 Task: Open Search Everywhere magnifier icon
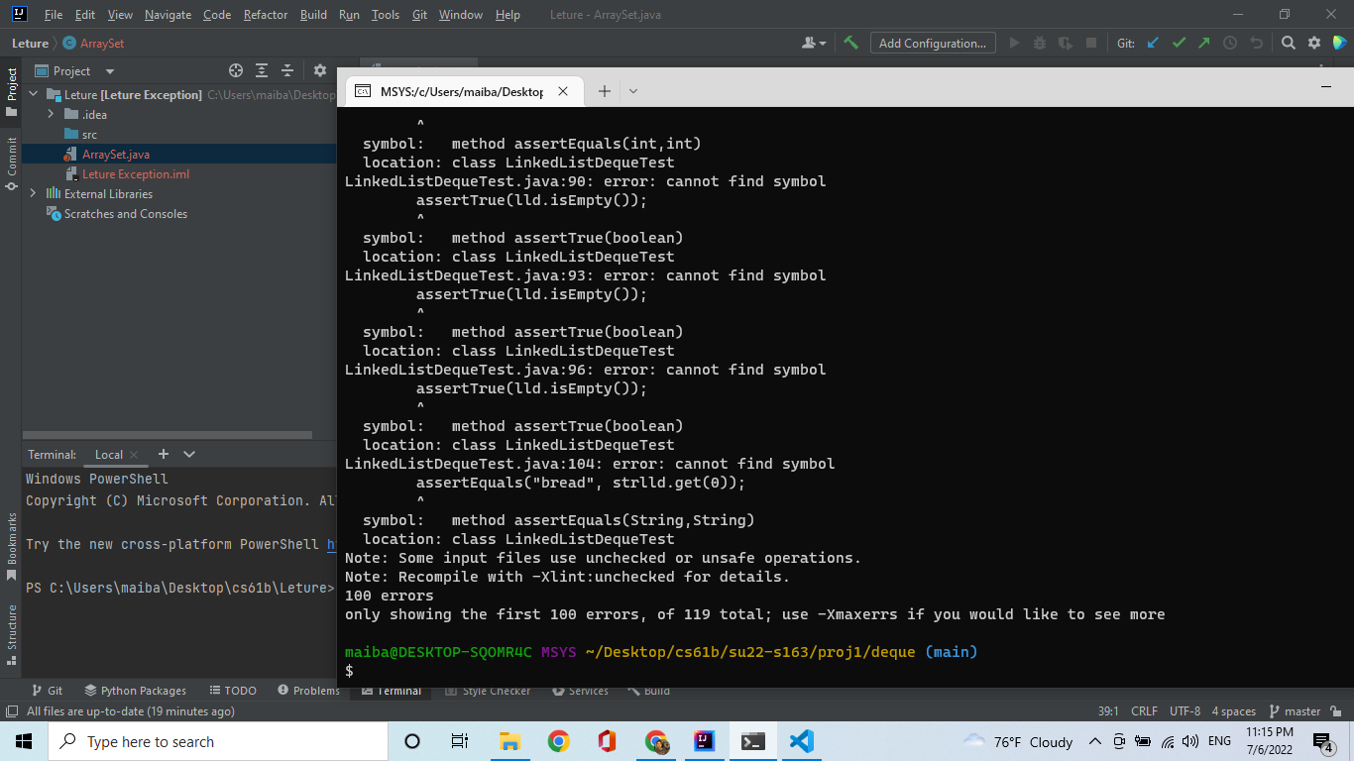tap(1288, 43)
